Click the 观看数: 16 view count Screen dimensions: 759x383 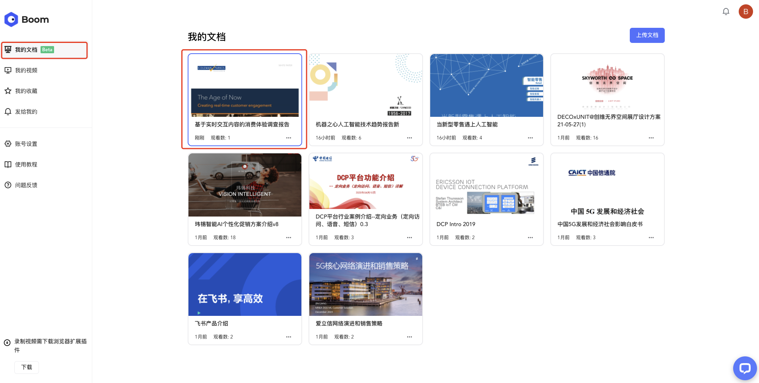(587, 138)
